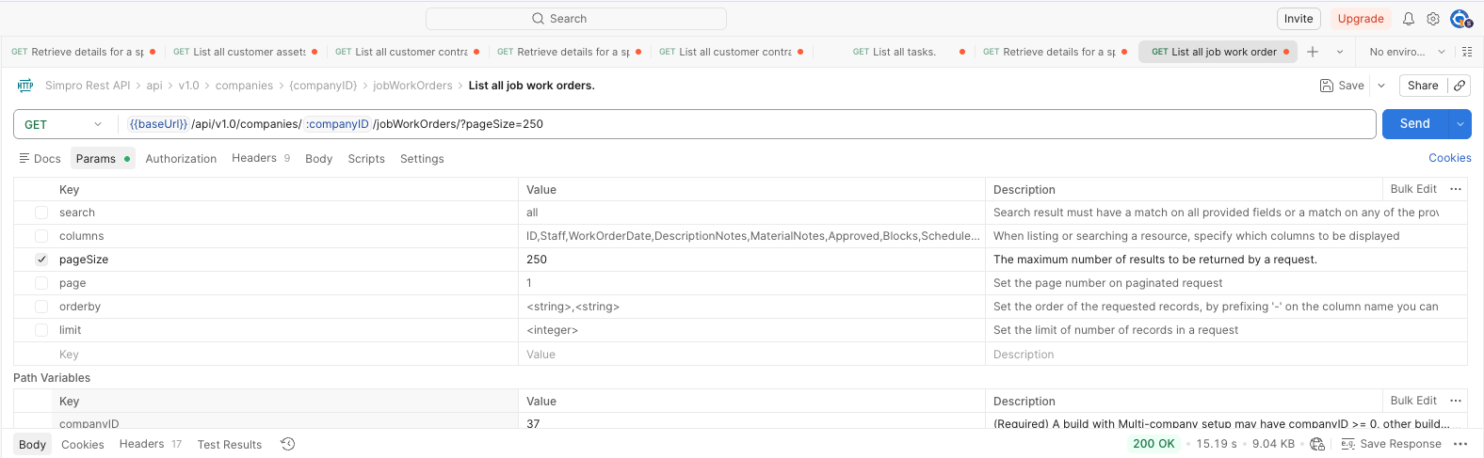This screenshot has height=458, width=1484.
Task: Click the Upgrade button
Action: (1361, 19)
